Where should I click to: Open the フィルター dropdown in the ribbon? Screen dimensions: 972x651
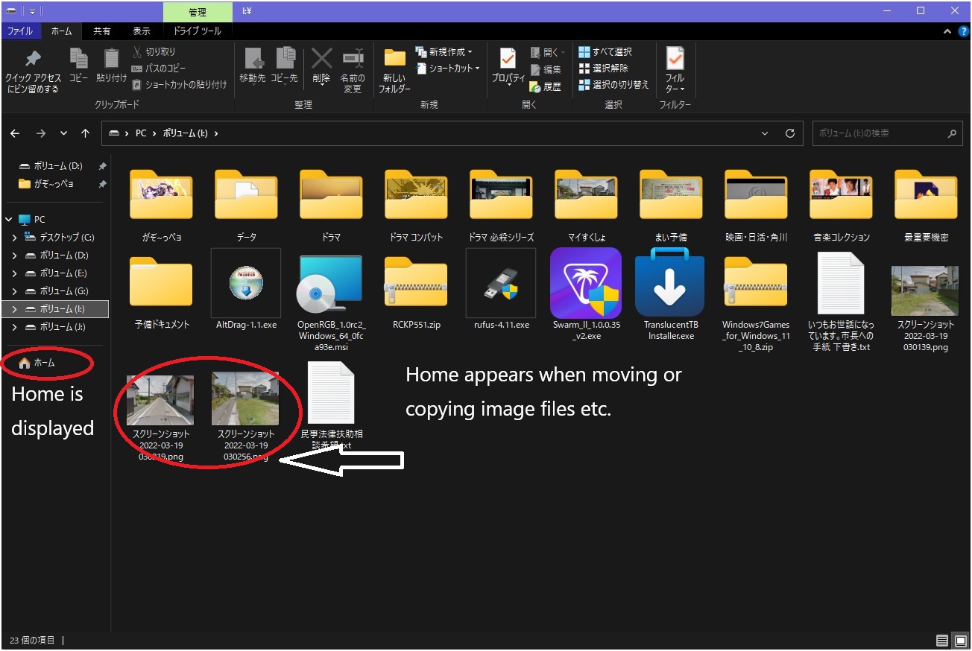click(675, 69)
